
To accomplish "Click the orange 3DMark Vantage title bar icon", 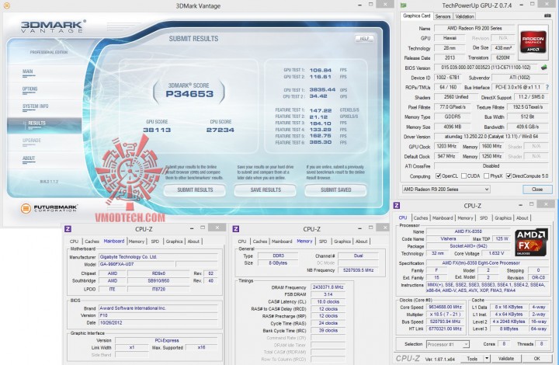I will coord(7,5).
